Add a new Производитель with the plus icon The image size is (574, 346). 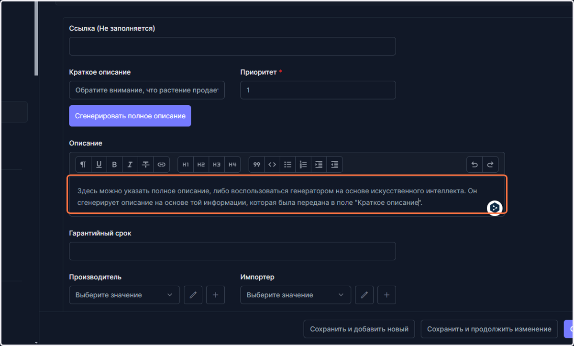215,295
